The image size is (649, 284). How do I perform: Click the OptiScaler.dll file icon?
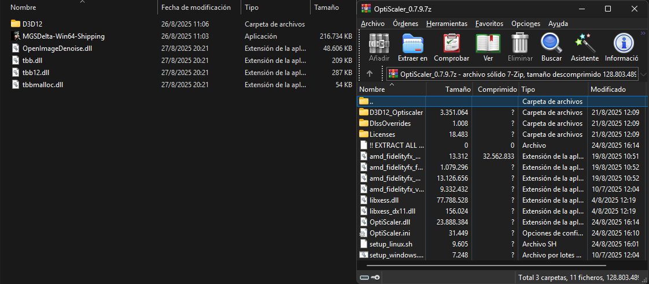click(363, 222)
